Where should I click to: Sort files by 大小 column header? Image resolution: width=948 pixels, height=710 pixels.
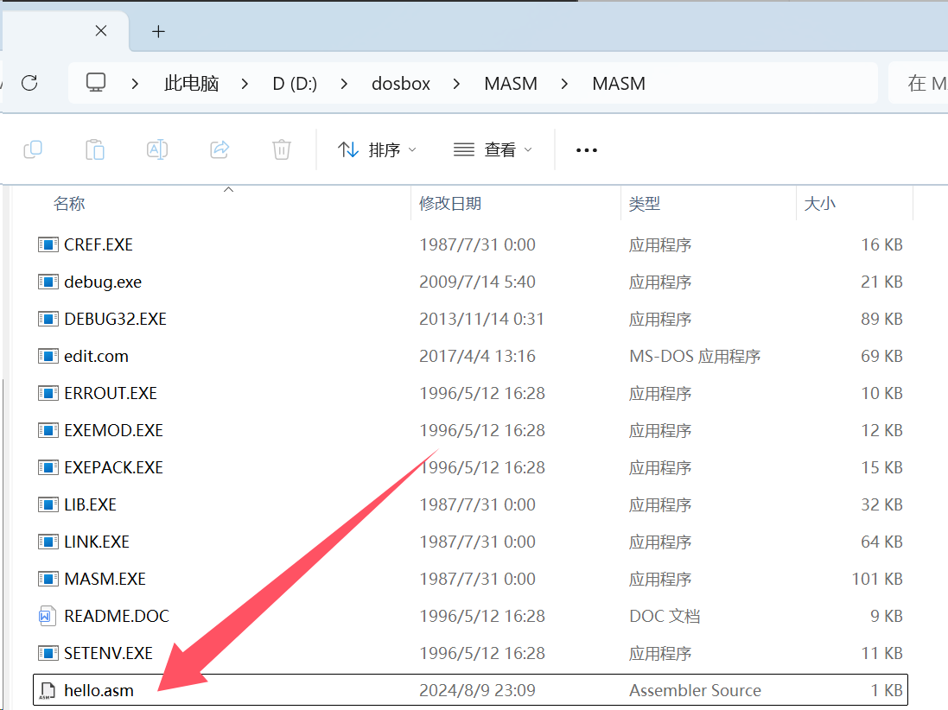coord(820,204)
